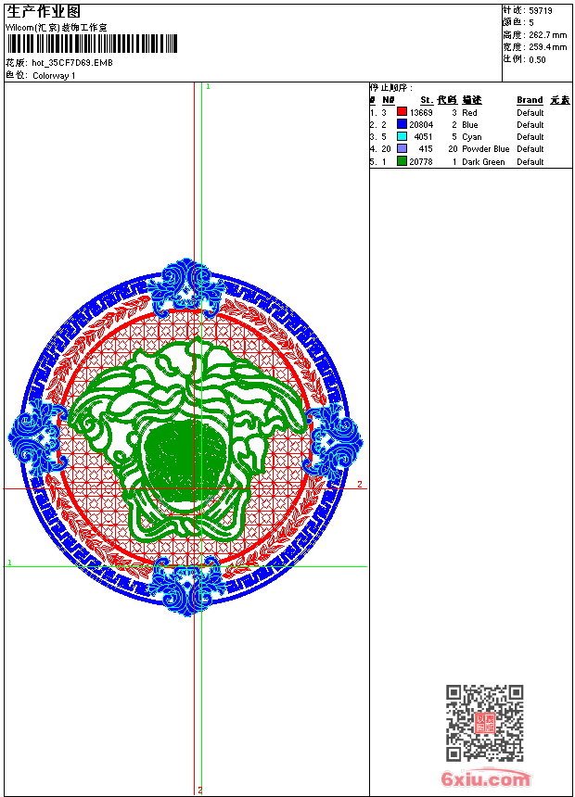Select the stitch count 20778 for Dark Green
This screenshot has width=575, height=797.
click(x=421, y=161)
